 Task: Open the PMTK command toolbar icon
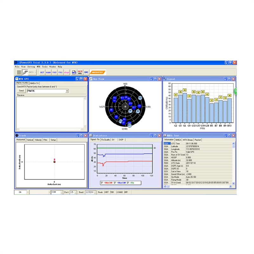[74, 72]
